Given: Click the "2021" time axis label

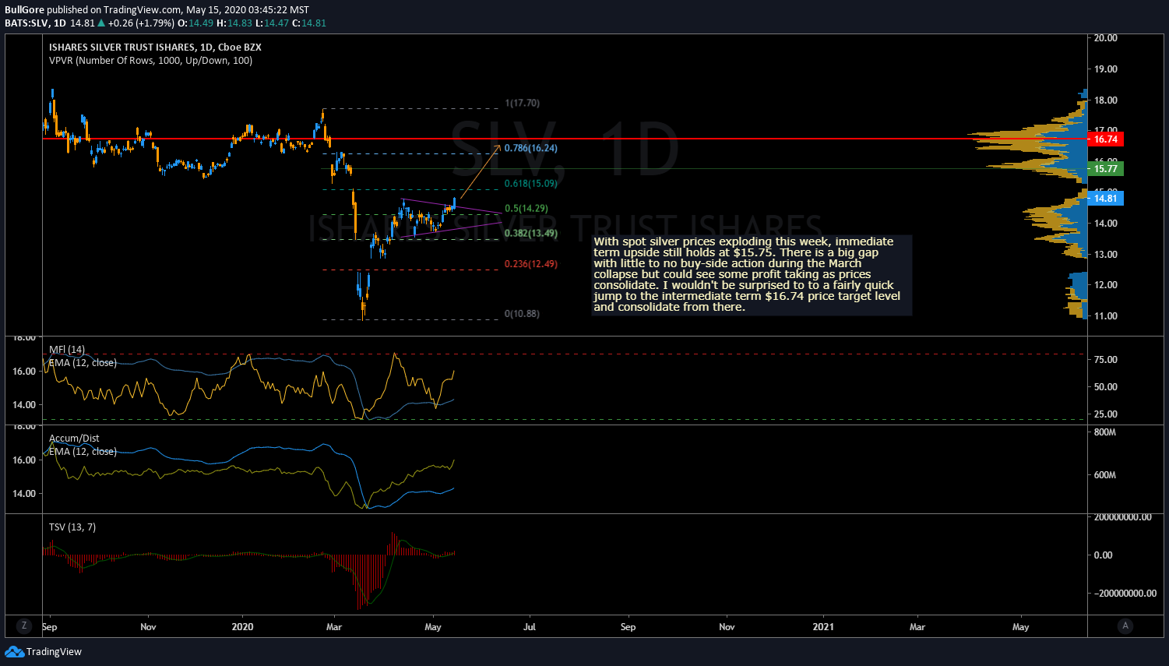Looking at the screenshot, I should pyautogui.click(x=823, y=627).
